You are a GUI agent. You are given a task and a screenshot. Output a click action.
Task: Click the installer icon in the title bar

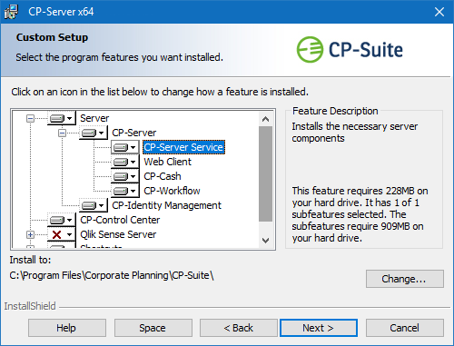coord(11,12)
